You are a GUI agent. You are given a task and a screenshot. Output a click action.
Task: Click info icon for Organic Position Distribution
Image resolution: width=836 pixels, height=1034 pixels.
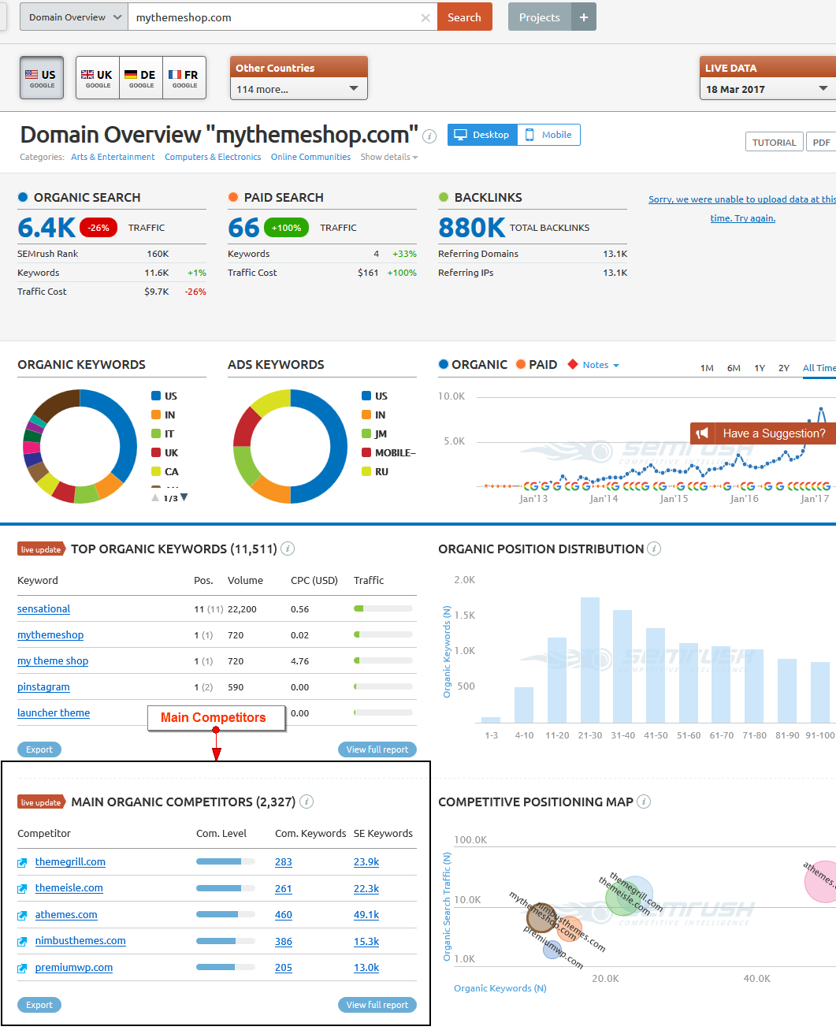point(654,549)
